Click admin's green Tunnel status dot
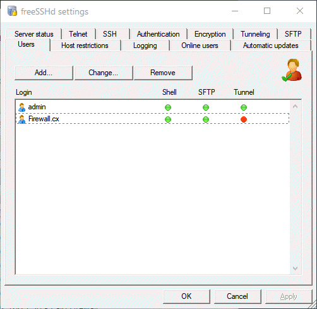 tap(244, 107)
